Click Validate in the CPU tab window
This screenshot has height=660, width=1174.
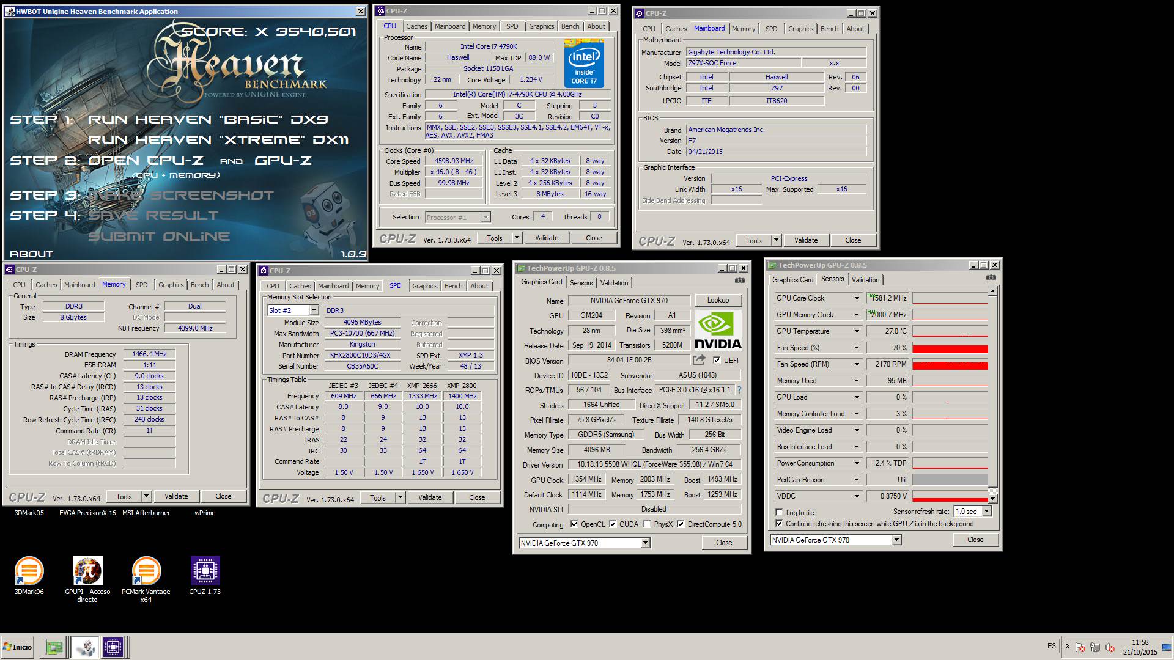[x=547, y=238]
